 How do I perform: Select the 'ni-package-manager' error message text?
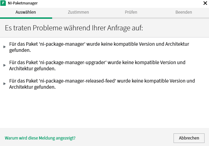tap(99, 47)
